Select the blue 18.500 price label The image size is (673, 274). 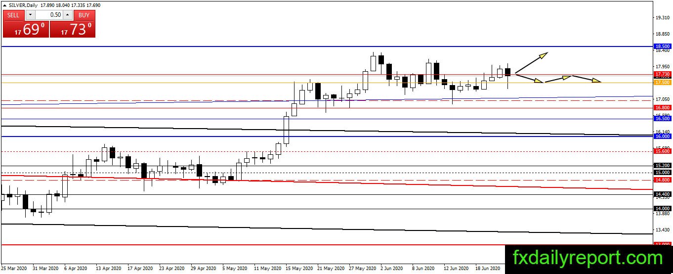coord(662,46)
